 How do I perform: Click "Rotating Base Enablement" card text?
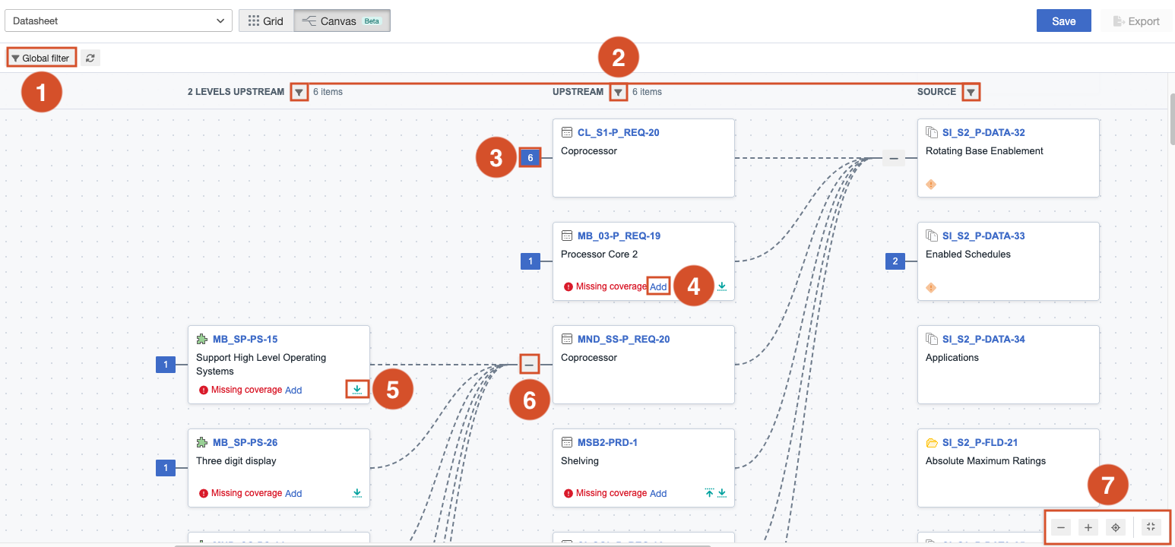click(984, 150)
